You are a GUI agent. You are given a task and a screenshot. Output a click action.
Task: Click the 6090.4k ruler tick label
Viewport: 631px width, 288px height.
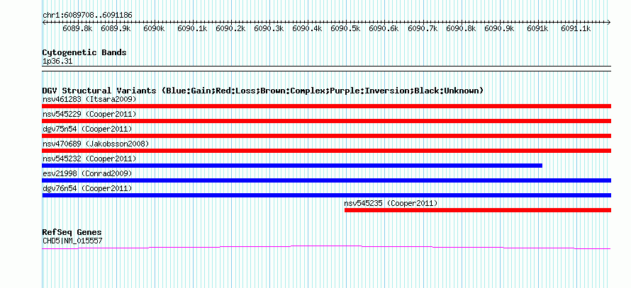click(308, 28)
